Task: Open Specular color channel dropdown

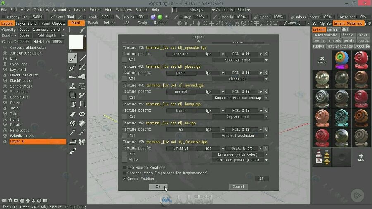Action: [x=240, y=60]
